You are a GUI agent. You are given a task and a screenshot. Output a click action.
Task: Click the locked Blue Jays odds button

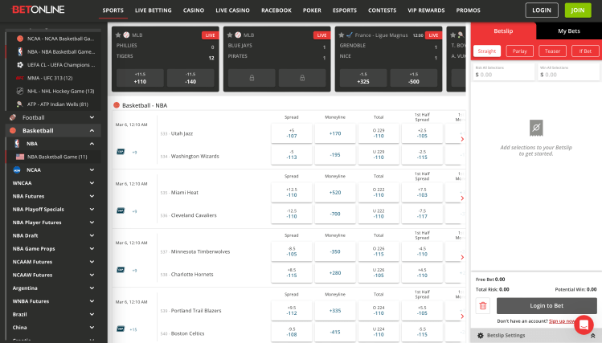click(253, 78)
